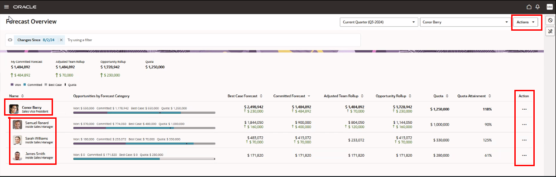Sort by Best Case Forecast column
556x177 pixels.
(x=261, y=96)
